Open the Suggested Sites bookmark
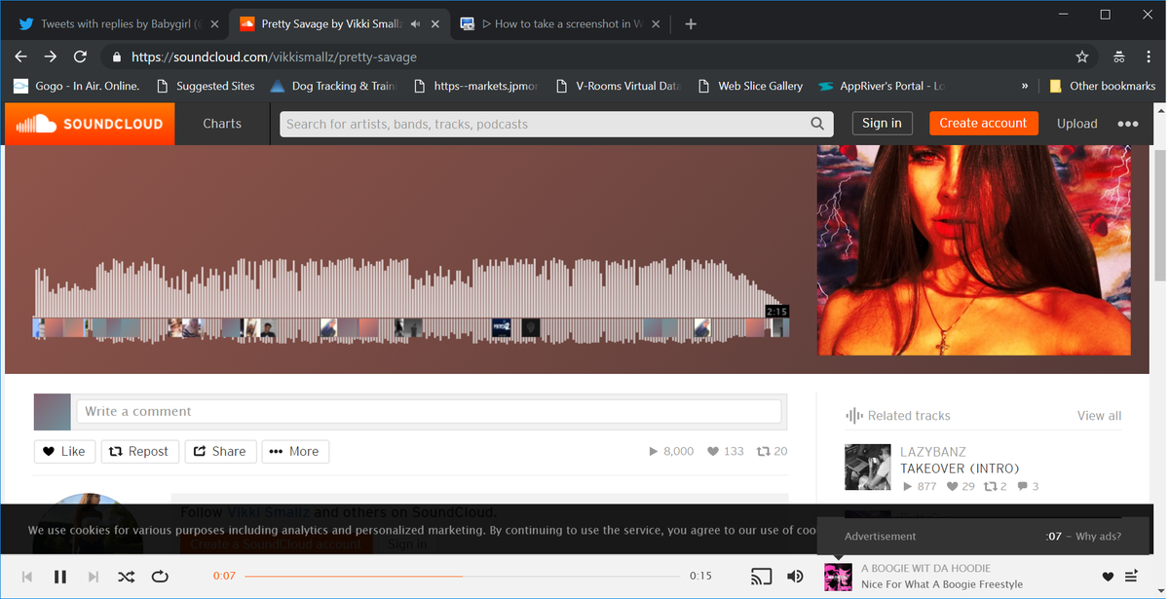 (x=206, y=86)
